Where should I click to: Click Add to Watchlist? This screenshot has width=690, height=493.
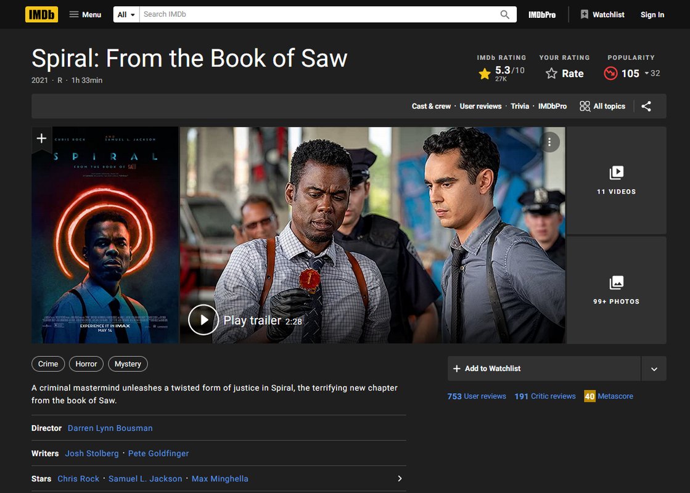544,369
